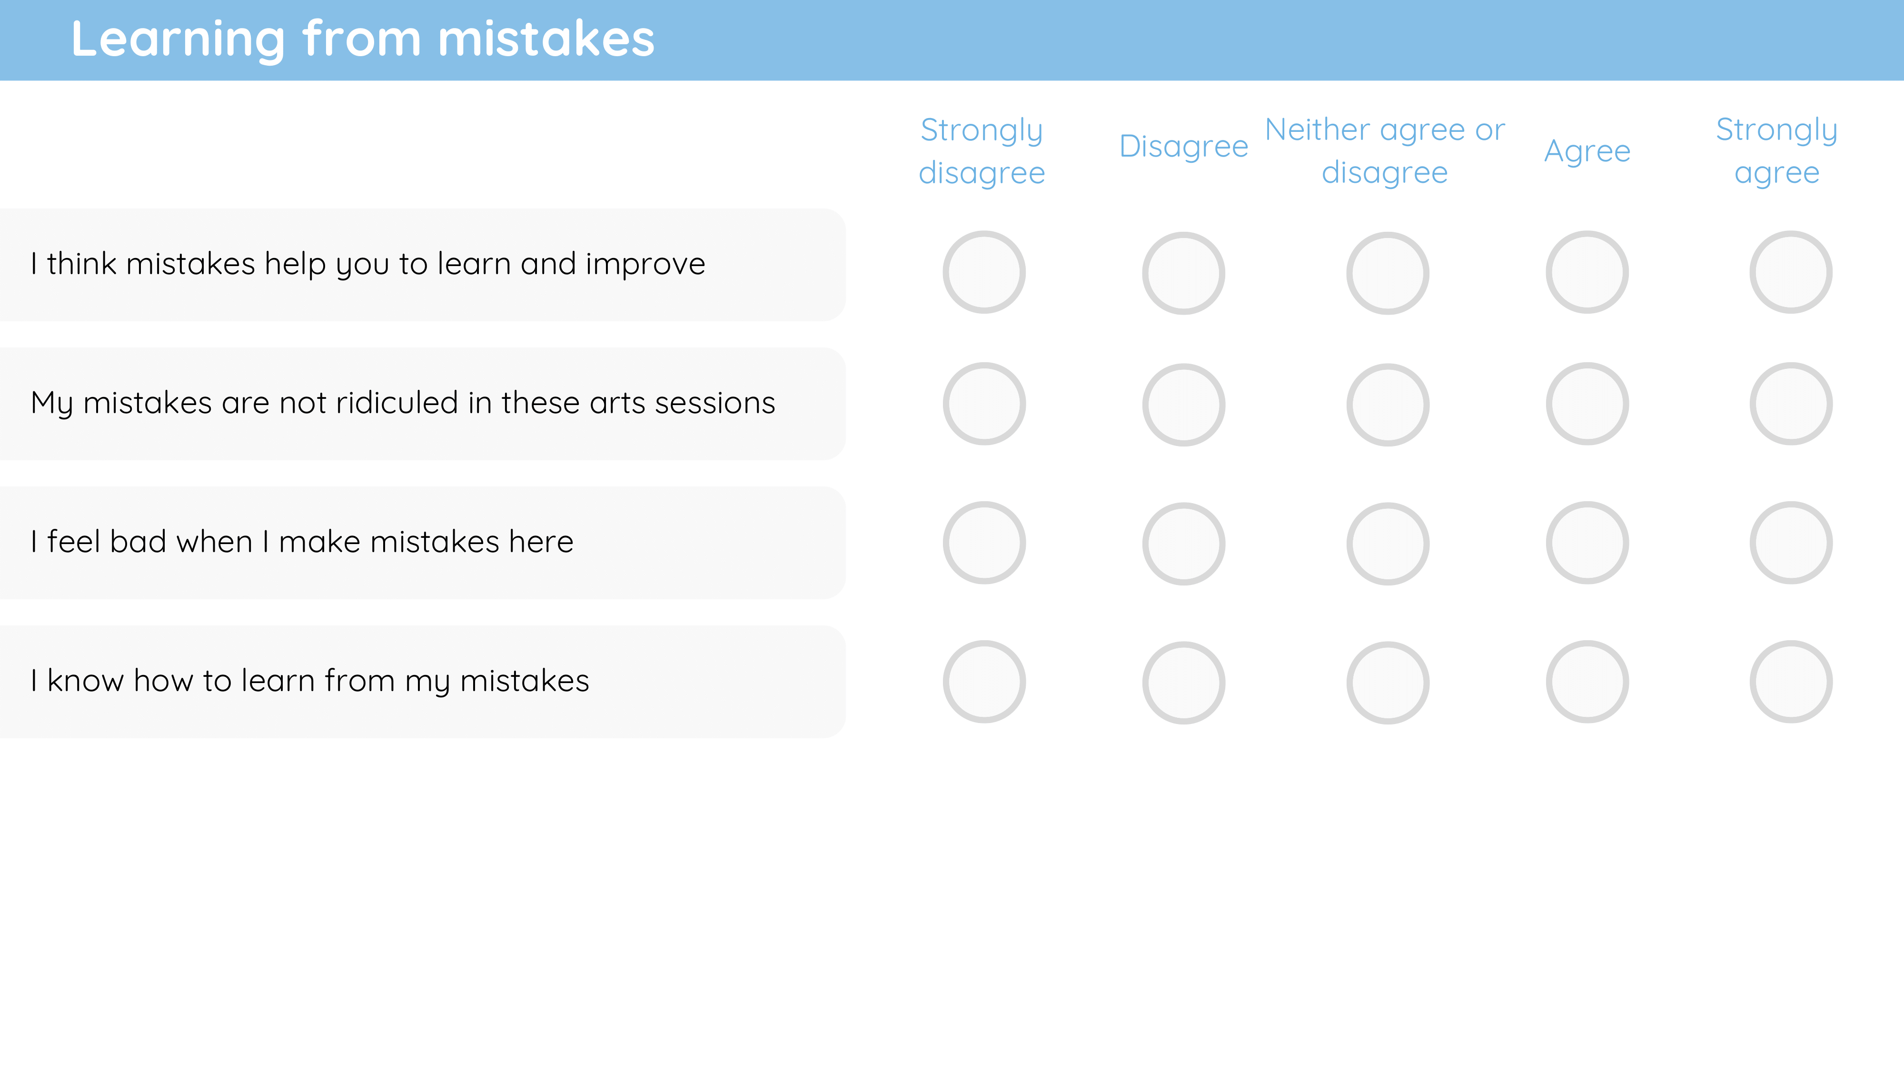Select Disagree for mistakes help you learn
Image resolution: width=1904 pixels, height=1071 pixels.
[1183, 274]
